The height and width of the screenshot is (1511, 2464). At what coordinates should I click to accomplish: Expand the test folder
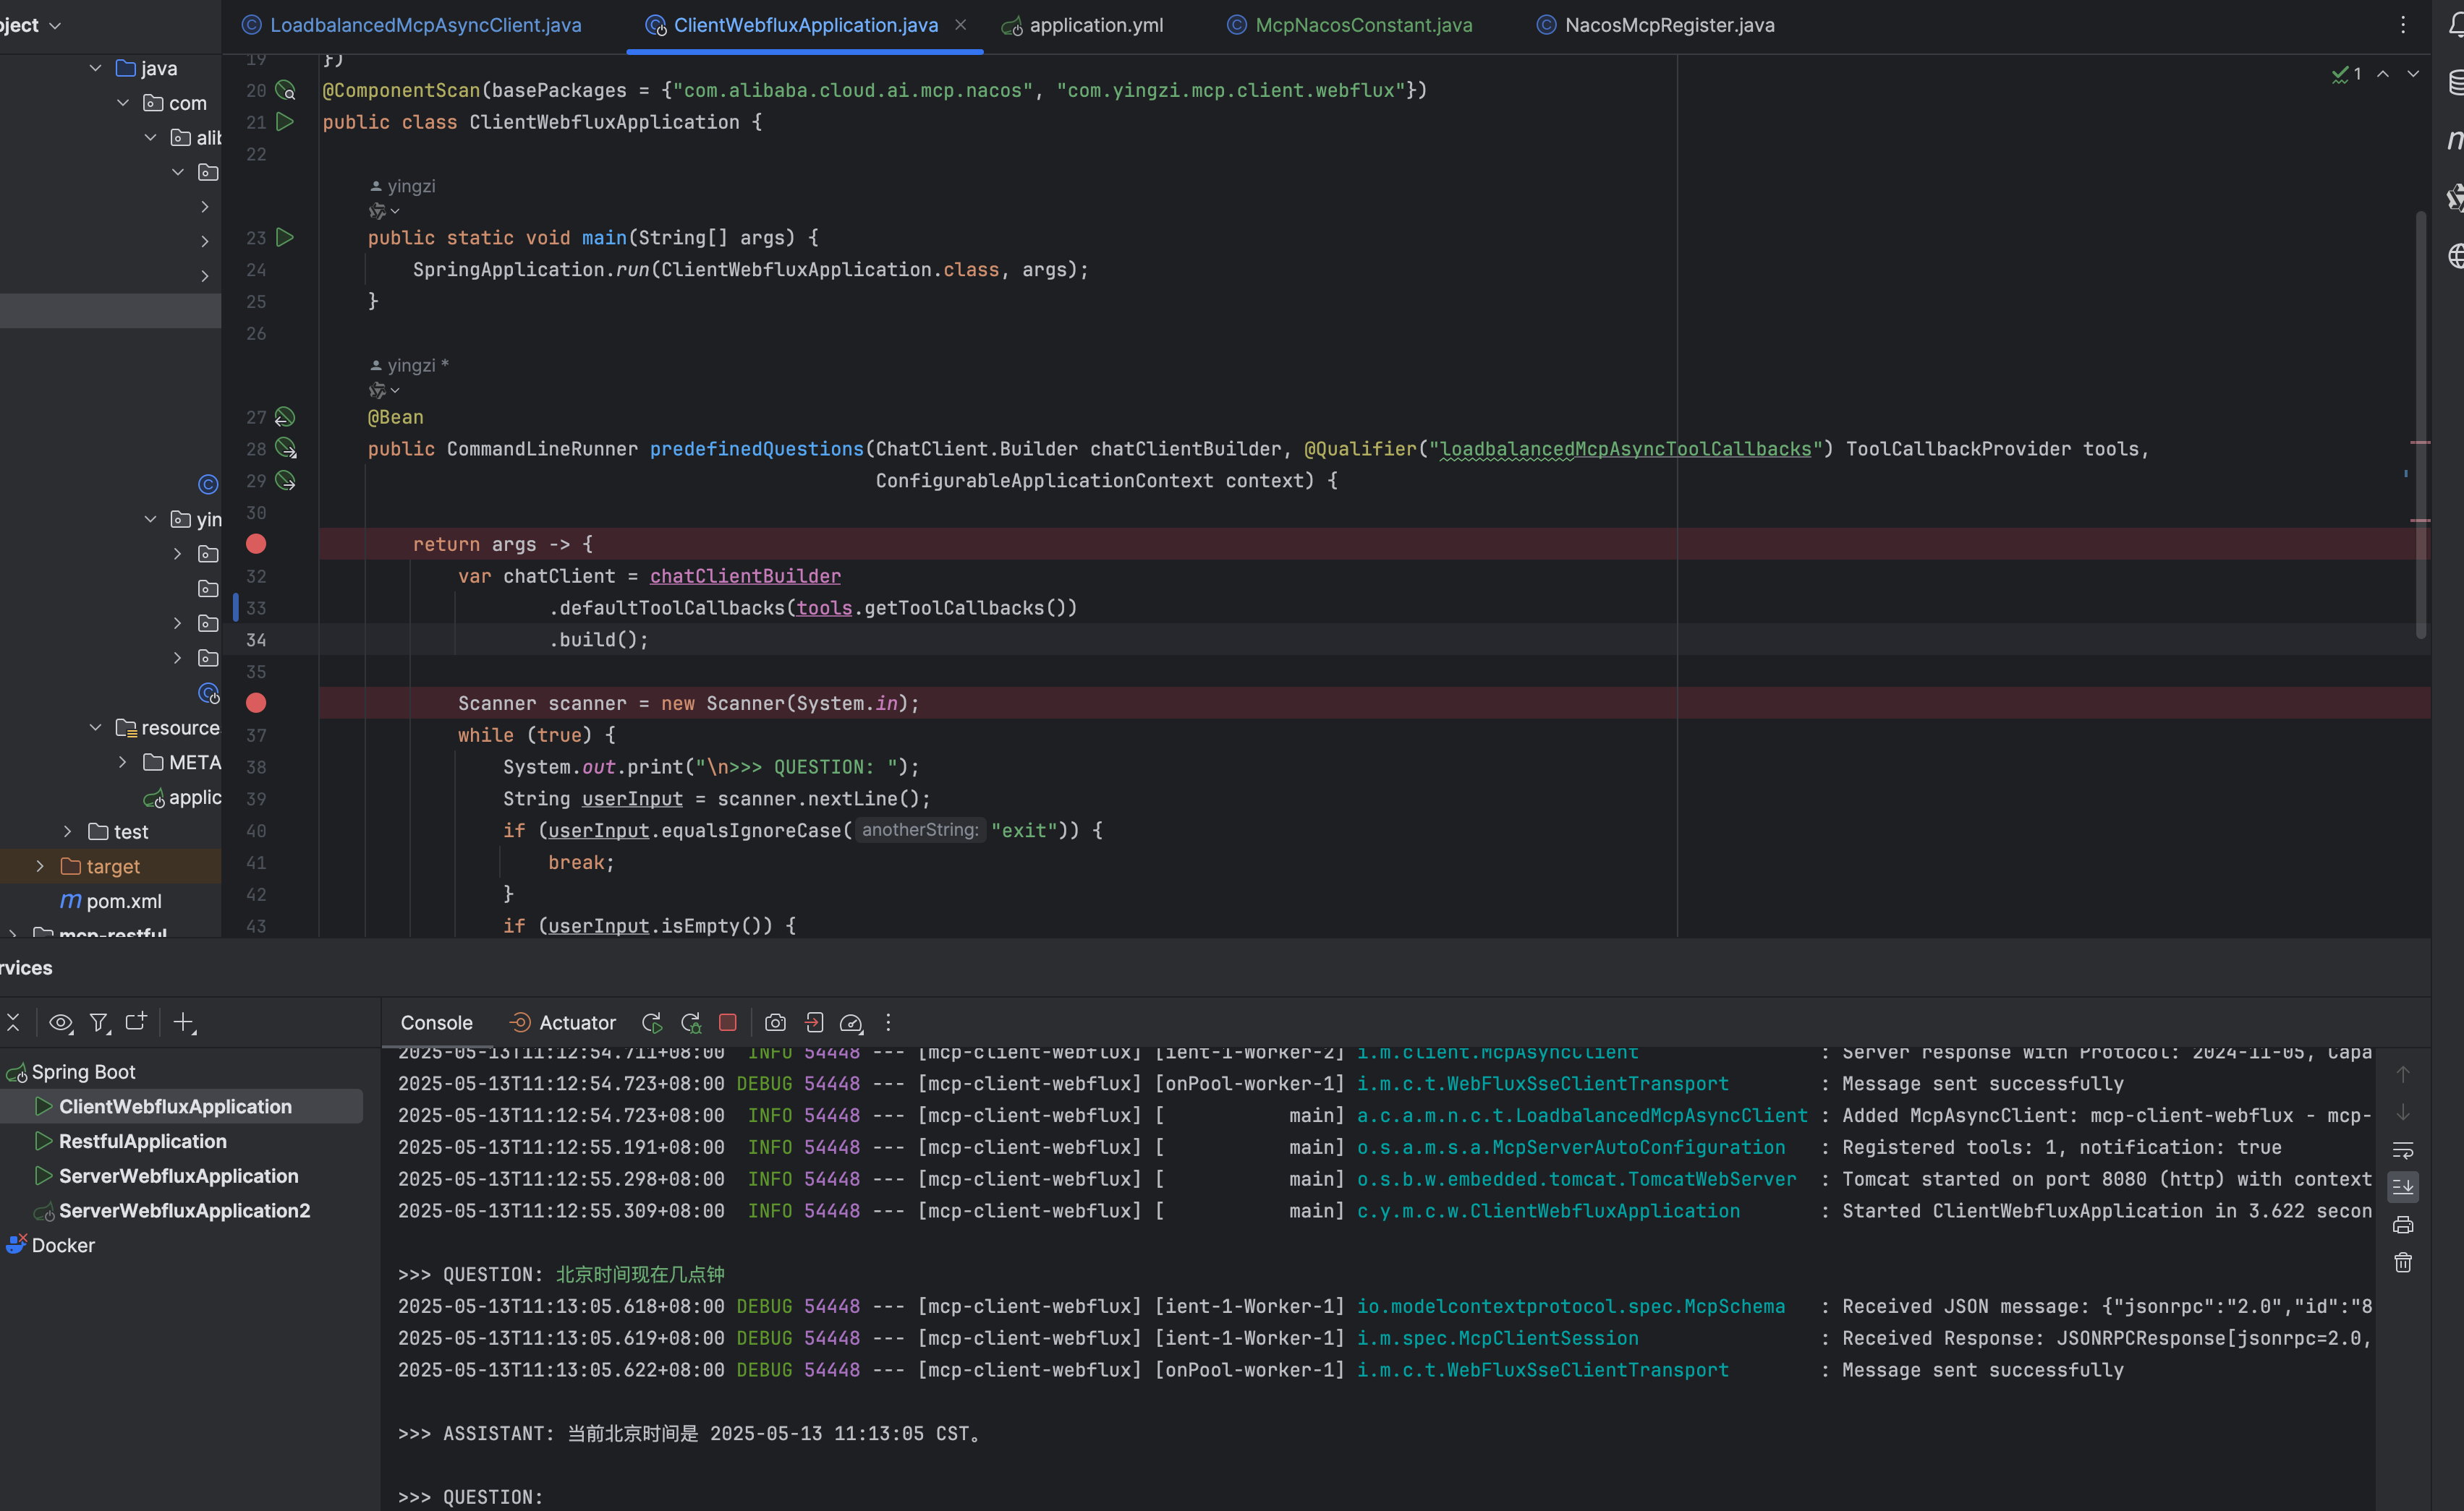click(x=67, y=831)
